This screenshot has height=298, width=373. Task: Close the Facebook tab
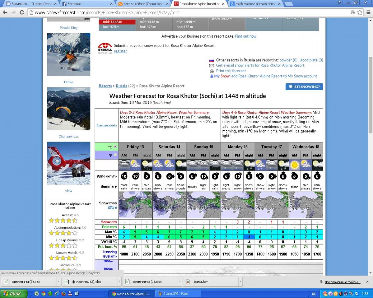(x=111, y=4)
